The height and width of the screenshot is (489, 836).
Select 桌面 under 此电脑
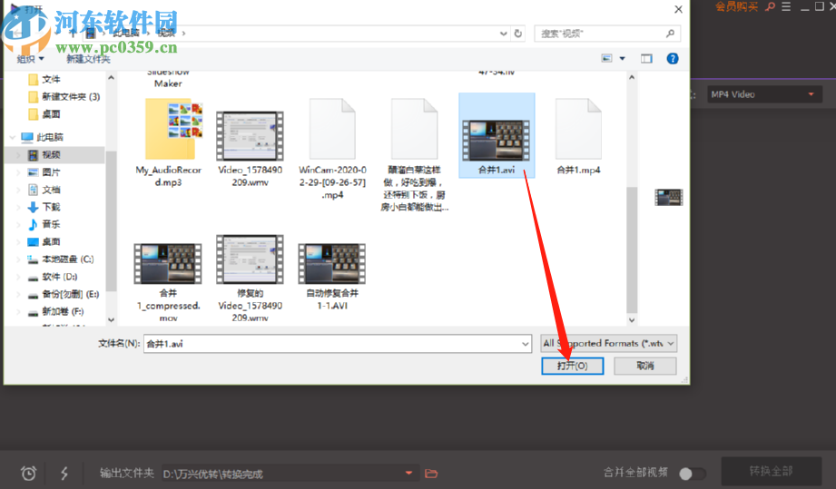tap(44, 242)
